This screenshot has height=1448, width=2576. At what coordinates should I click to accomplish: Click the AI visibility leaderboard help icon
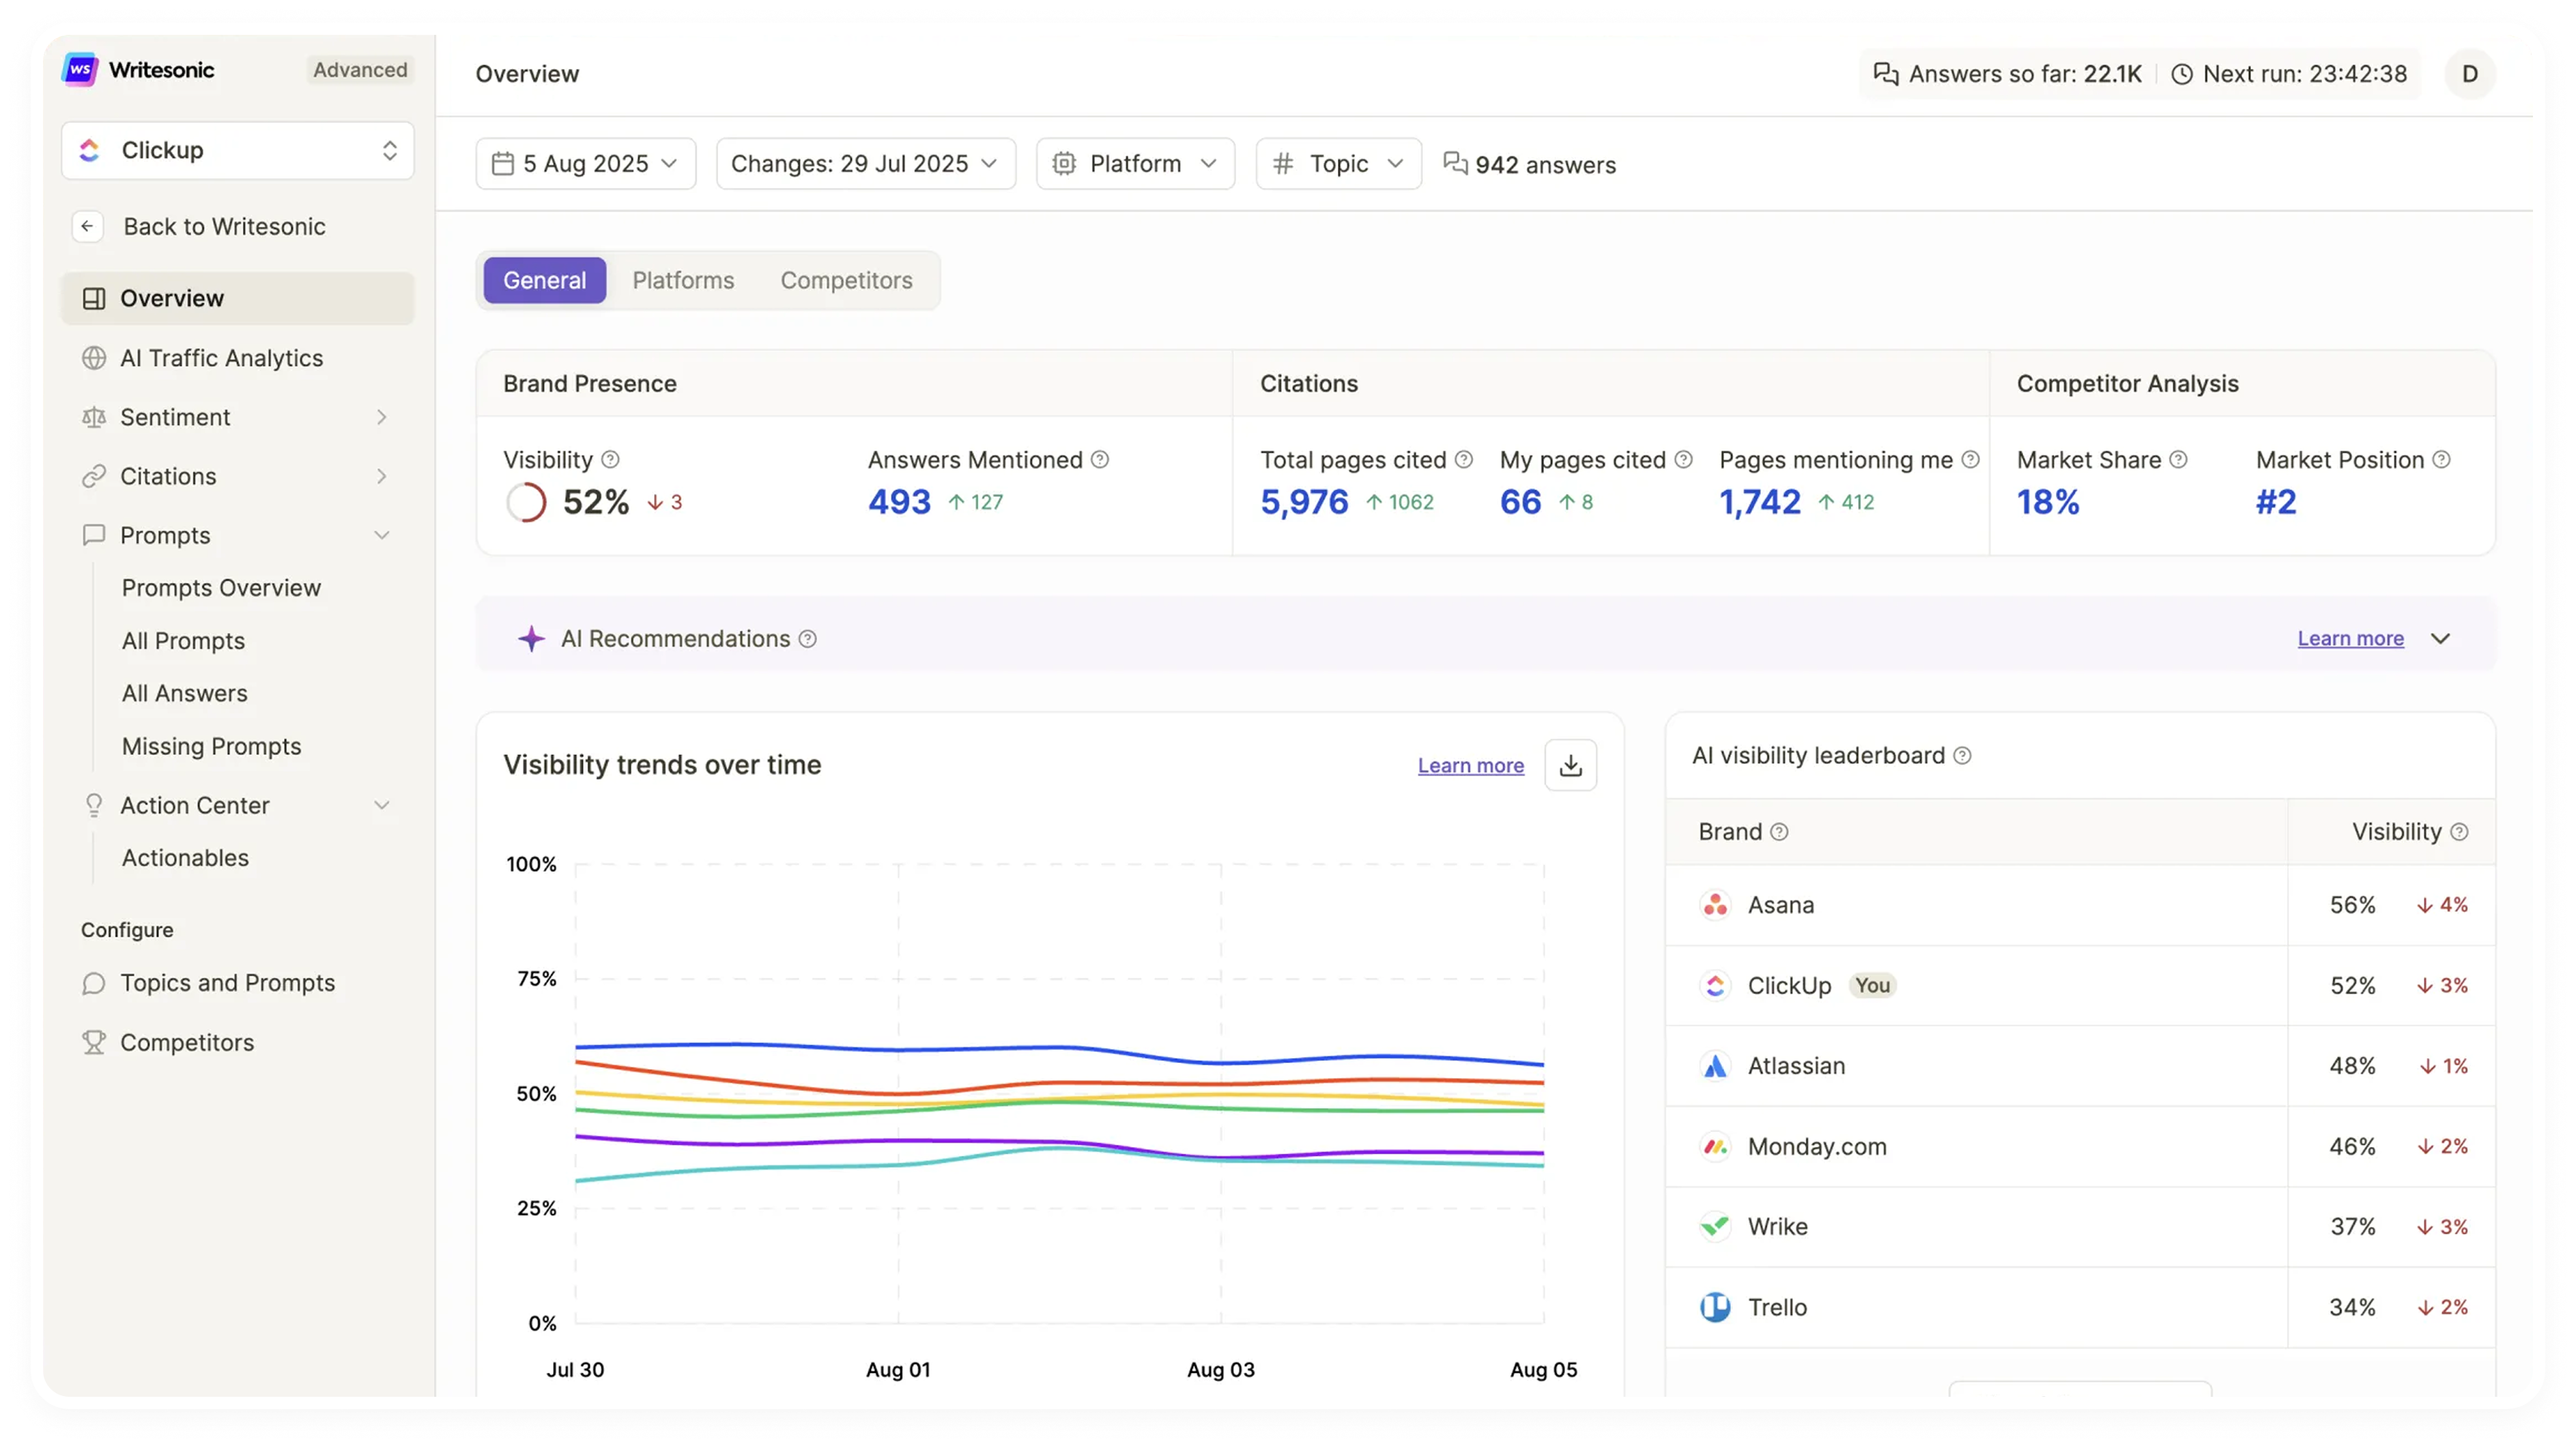click(1962, 755)
